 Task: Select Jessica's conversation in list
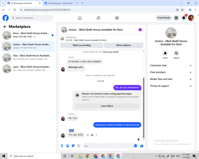(x=28, y=47)
